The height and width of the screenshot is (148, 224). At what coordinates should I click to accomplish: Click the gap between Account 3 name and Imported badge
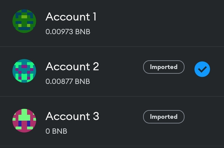[121, 117]
